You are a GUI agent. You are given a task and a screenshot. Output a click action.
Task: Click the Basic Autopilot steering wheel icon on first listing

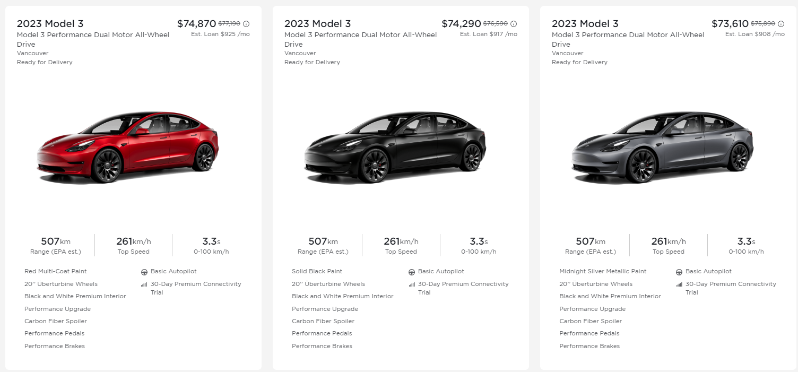[x=144, y=271]
